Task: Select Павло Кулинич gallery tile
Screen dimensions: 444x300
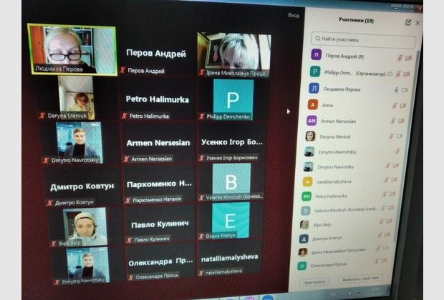Action: coord(160,224)
